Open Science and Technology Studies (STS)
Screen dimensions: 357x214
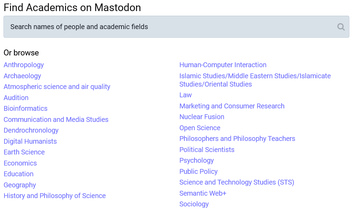coord(237,182)
